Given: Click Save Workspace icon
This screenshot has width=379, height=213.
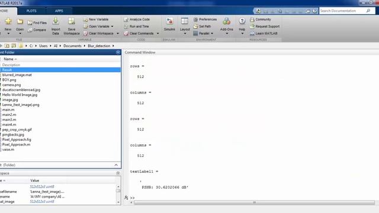Looking at the screenshot, I should [72, 21].
